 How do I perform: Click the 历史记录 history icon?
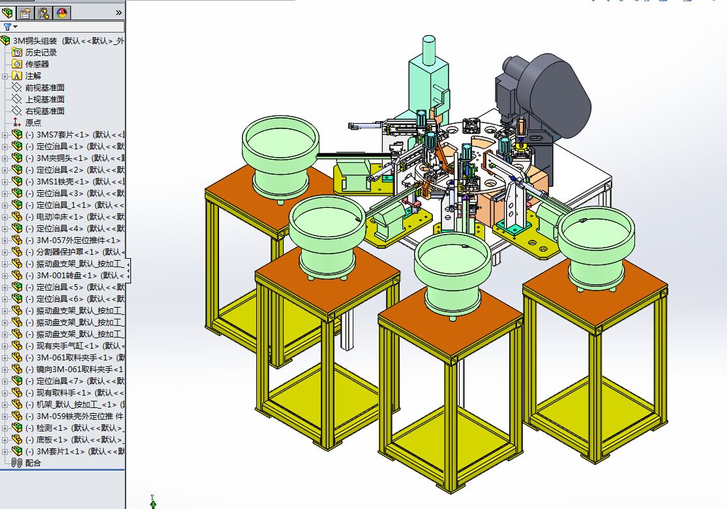[x=17, y=52]
